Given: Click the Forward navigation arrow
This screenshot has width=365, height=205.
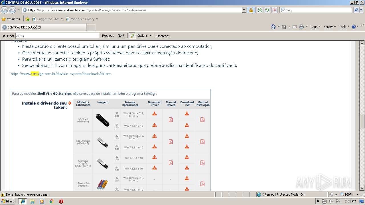Looking at the screenshot, I should [x=12, y=10].
